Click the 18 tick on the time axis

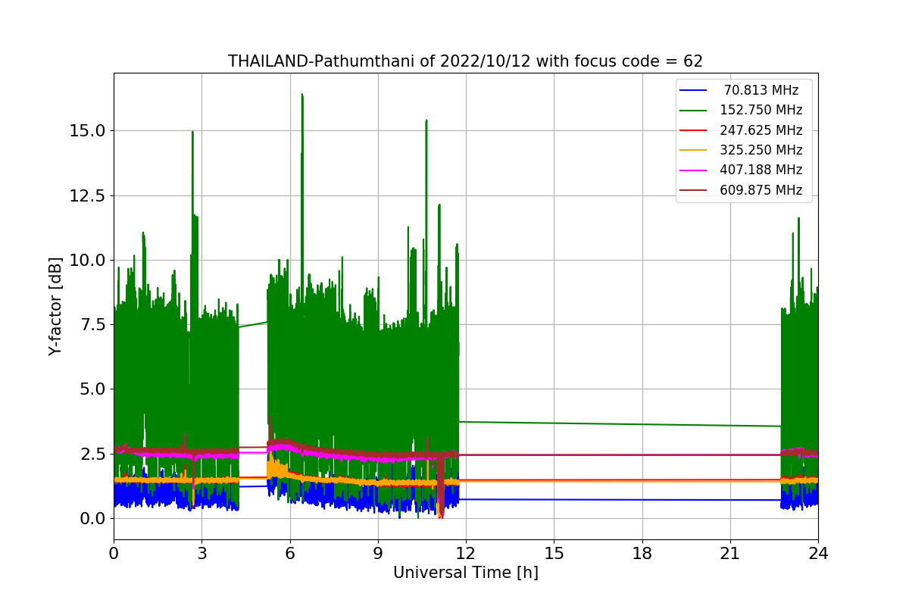pyautogui.click(x=642, y=553)
